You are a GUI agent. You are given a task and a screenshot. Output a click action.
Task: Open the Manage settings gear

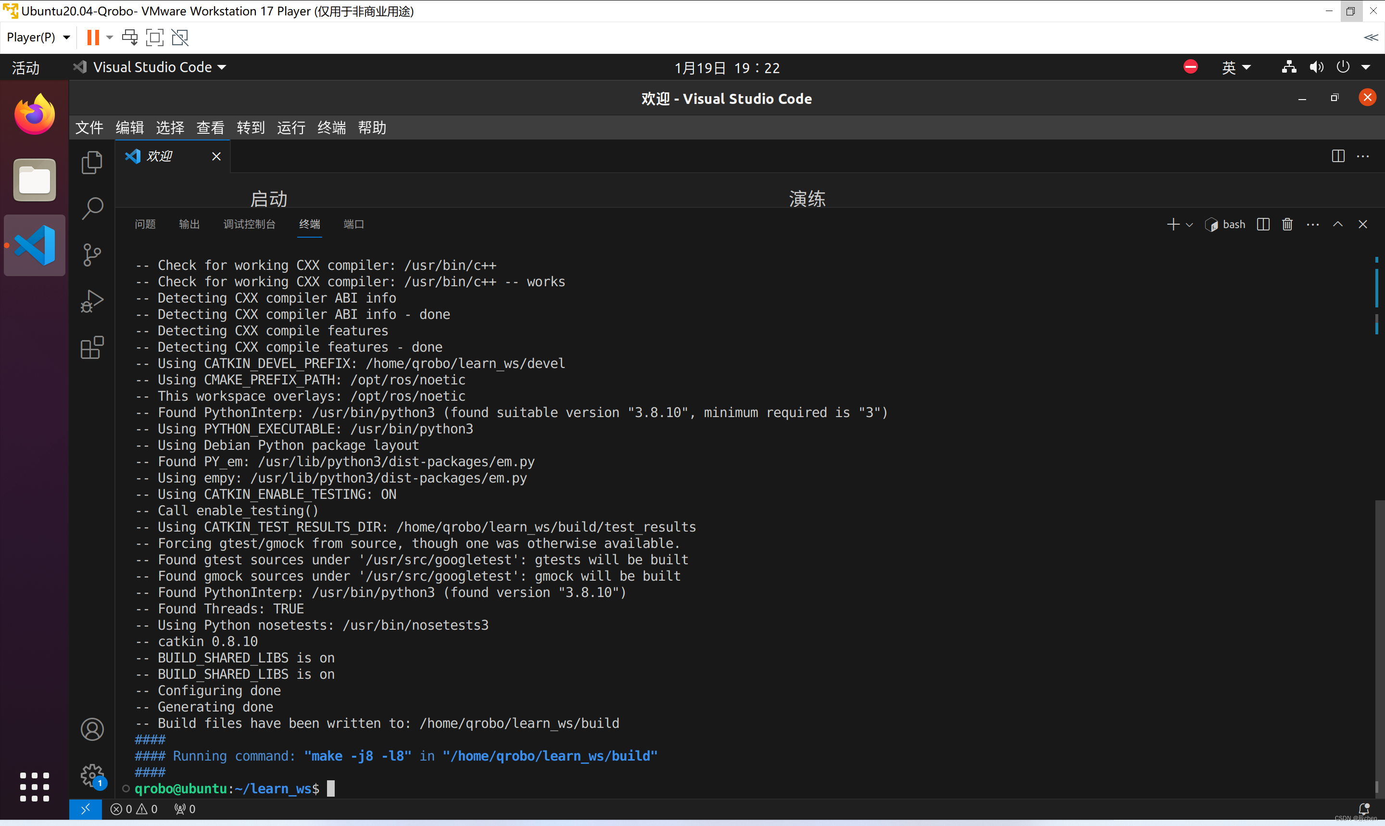point(92,775)
